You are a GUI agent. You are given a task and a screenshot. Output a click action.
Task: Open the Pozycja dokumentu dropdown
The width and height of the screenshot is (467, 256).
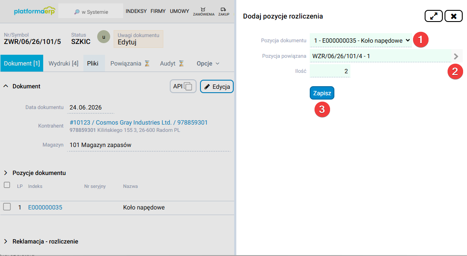pos(361,41)
